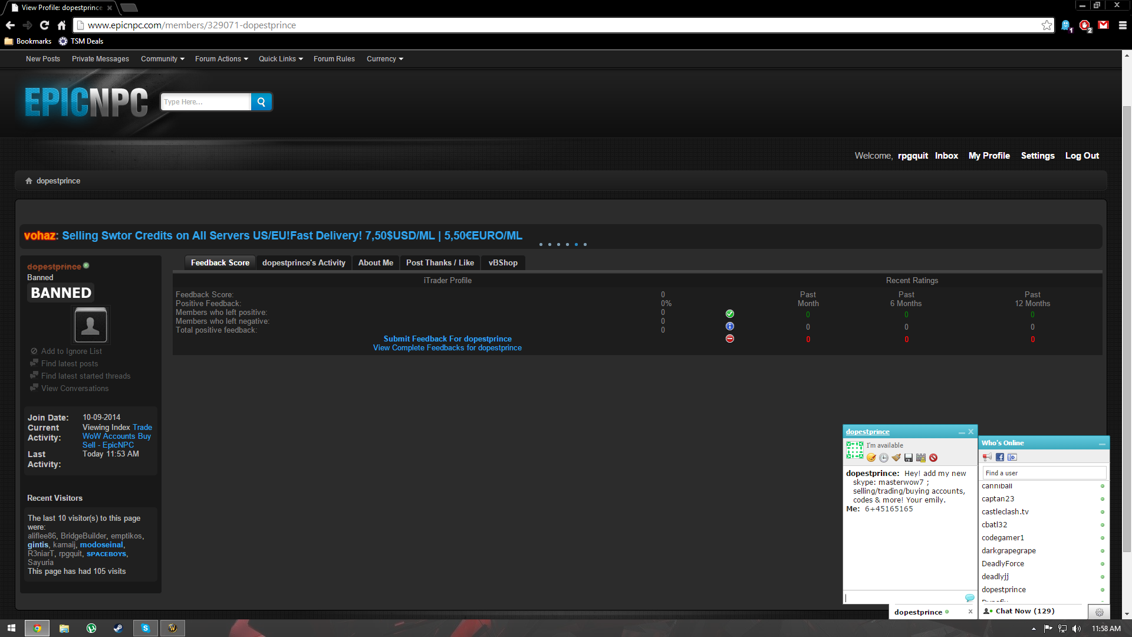
Task: Expand the Quick Links dropdown menu
Action: click(281, 59)
